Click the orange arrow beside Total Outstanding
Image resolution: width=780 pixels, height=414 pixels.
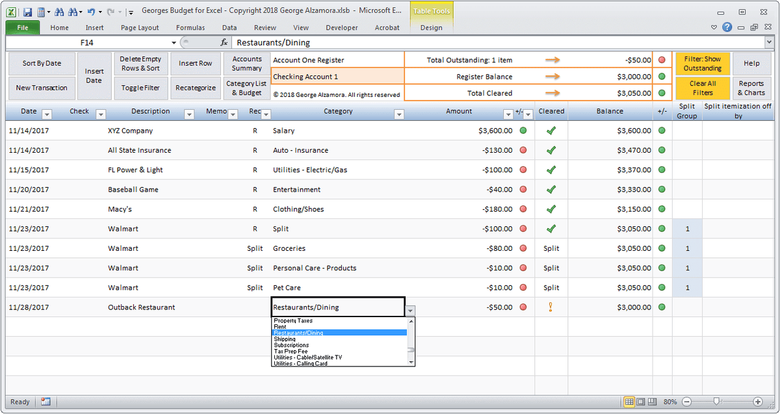[x=552, y=60]
